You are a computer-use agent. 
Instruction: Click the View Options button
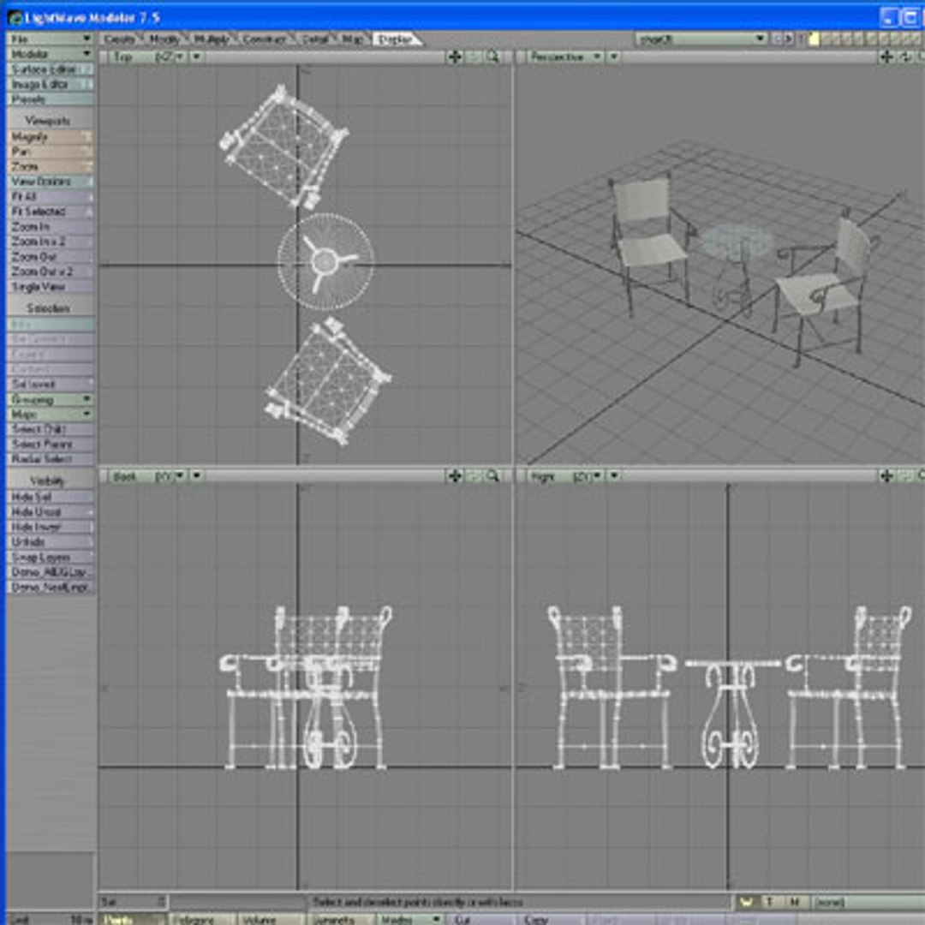tap(51, 181)
